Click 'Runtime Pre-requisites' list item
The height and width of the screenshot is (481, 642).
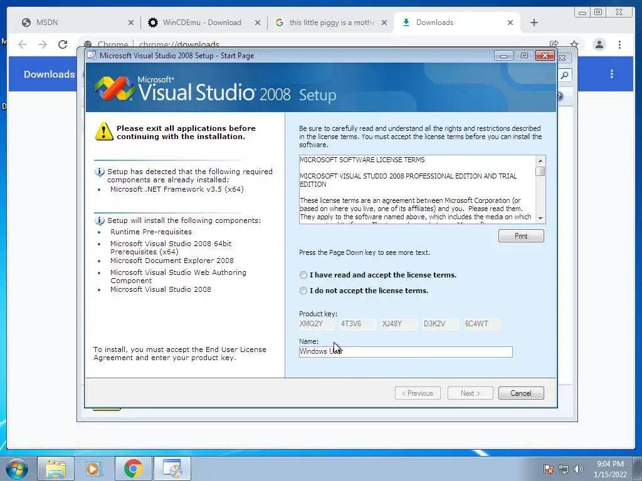tap(151, 232)
